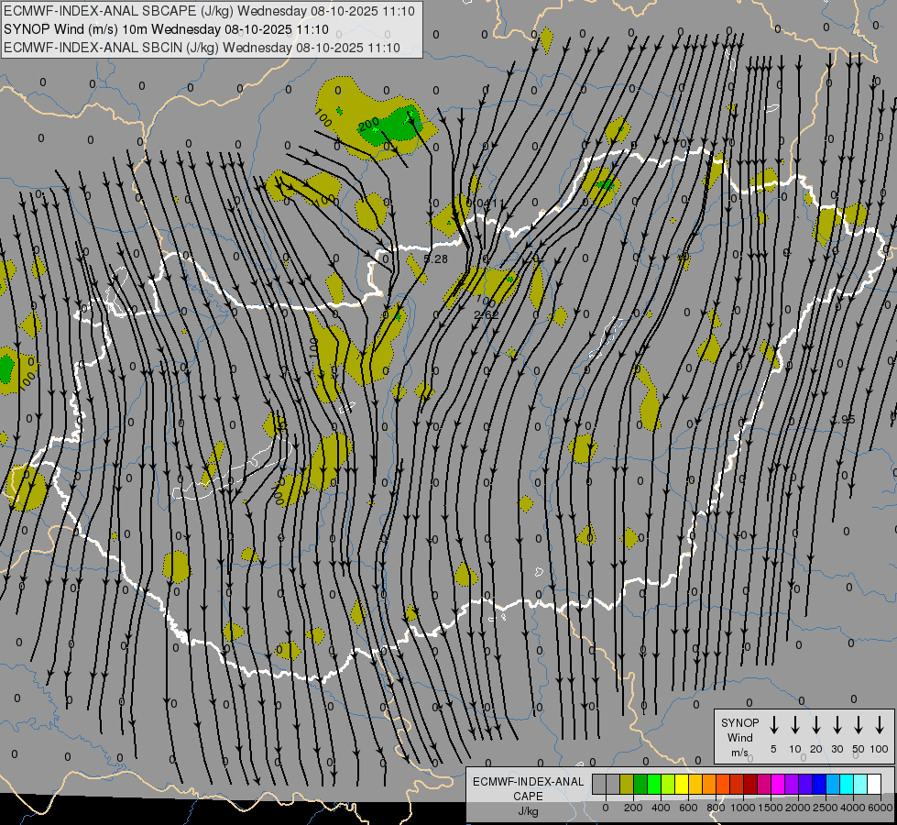897x825 pixels.
Task: Click the 10 m/s wind legend arrow
Action: [795, 725]
